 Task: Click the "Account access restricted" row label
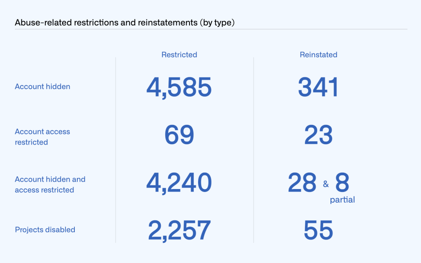tap(42, 137)
